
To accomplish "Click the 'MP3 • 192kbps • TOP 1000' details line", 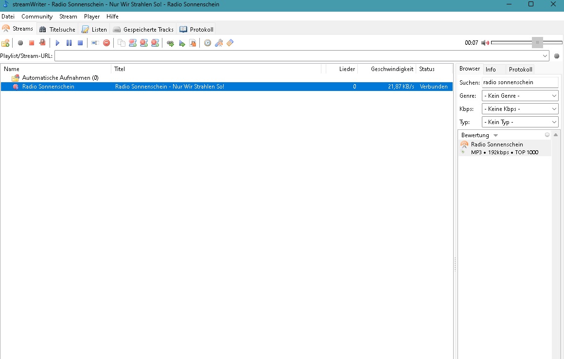I will coord(505,153).
